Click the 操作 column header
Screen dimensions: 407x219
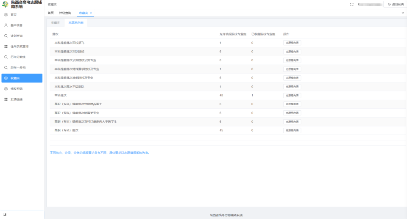point(286,34)
